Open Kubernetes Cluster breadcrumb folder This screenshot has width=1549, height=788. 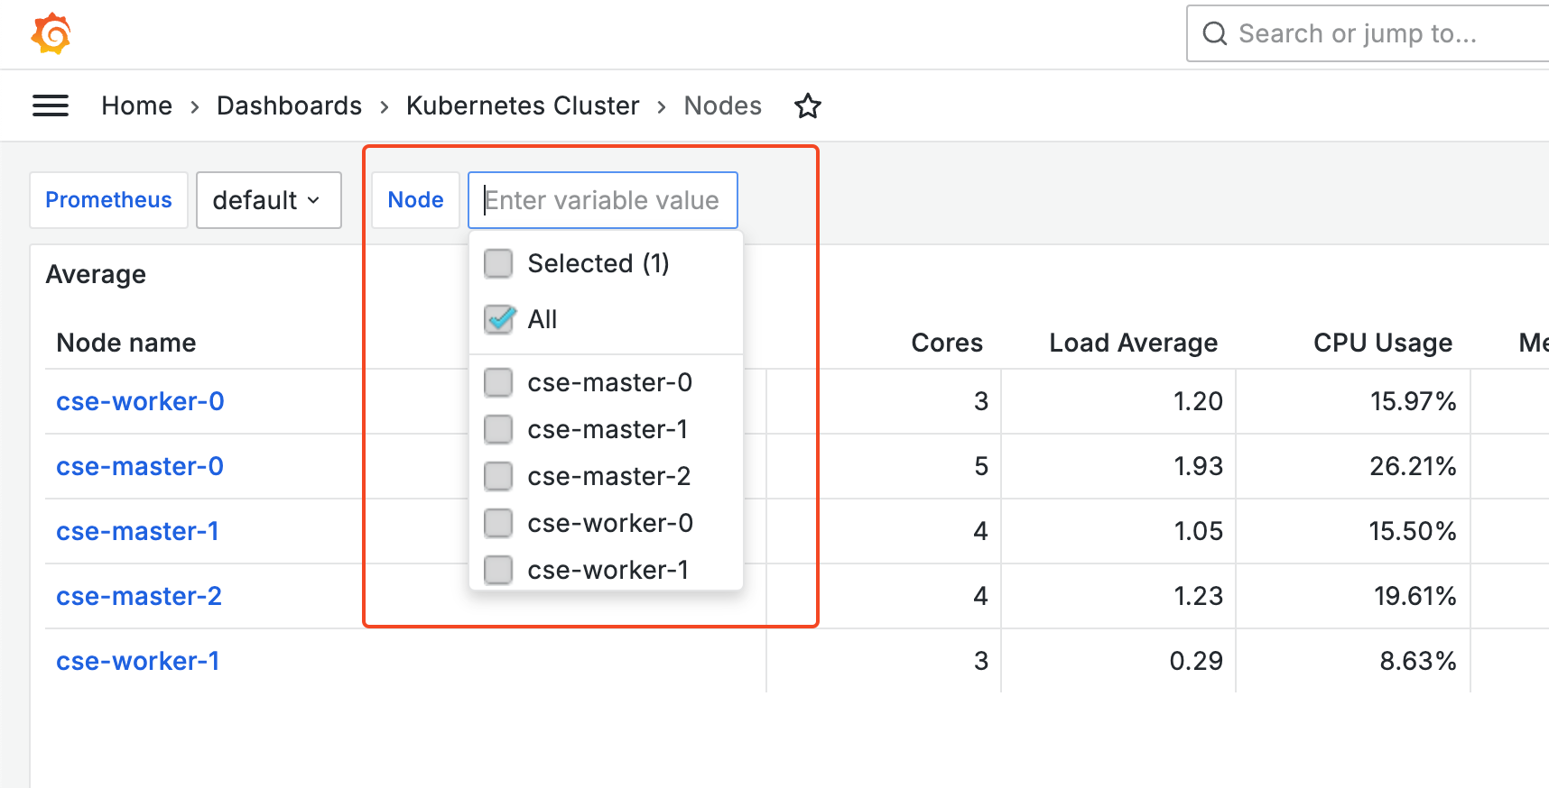522,106
